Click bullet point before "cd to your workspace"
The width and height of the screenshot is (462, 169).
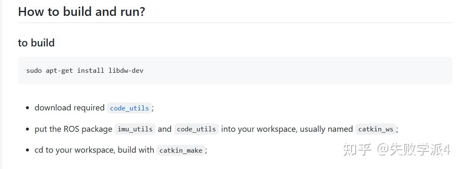pos(27,150)
